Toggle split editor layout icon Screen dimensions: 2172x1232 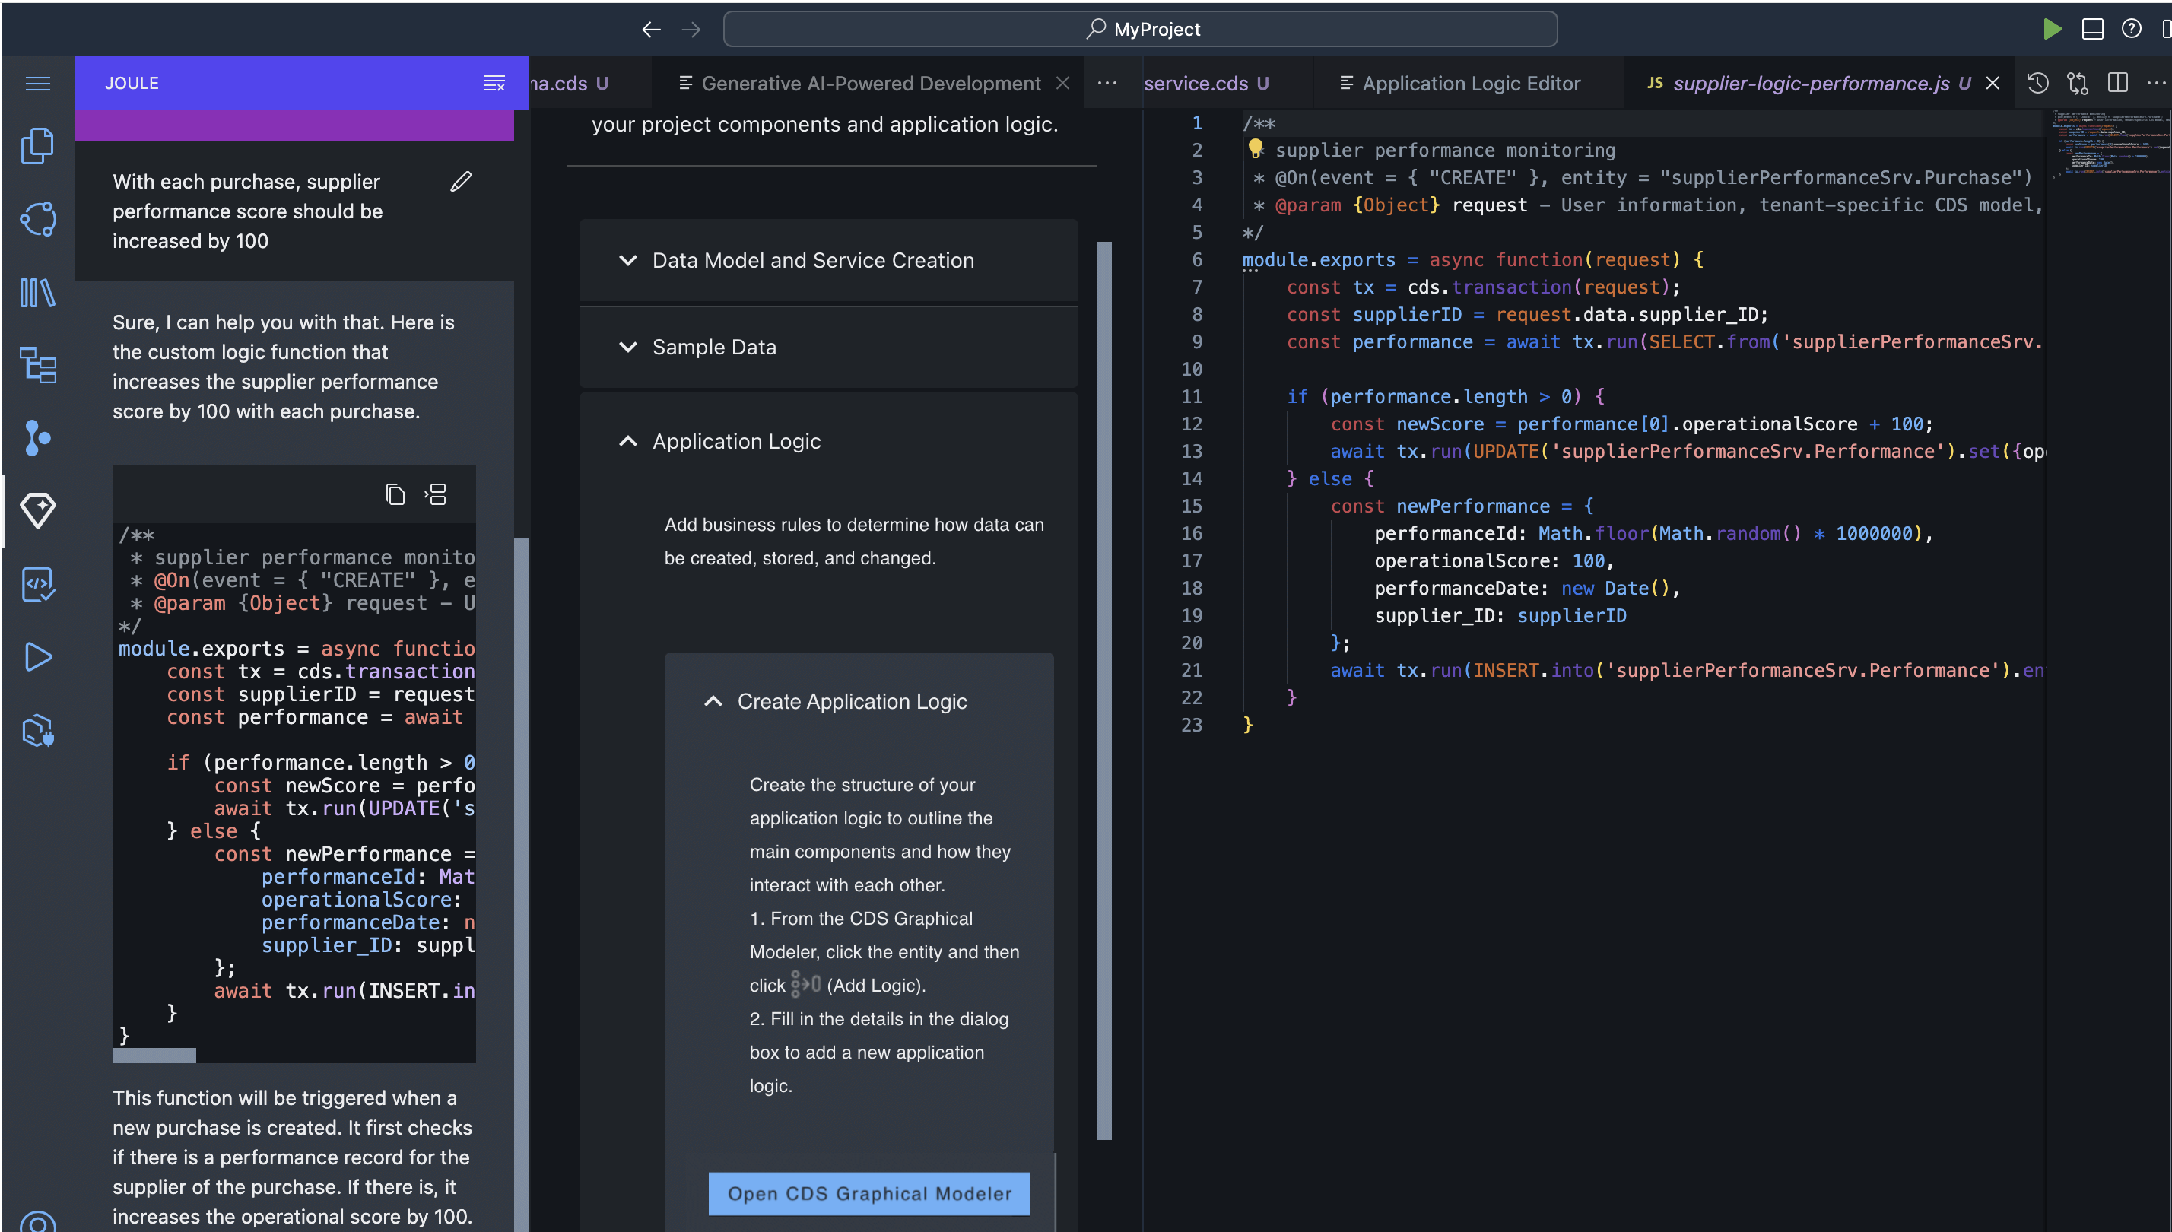(x=2118, y=83)
